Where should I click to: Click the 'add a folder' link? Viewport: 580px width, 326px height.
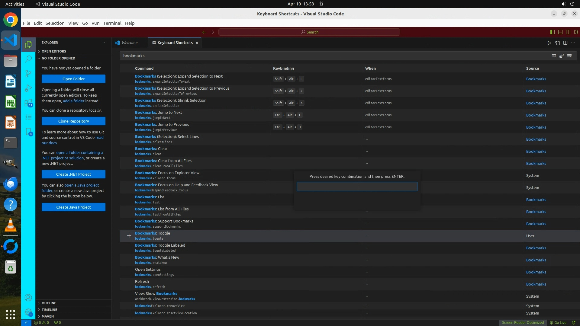click(73, 101)
